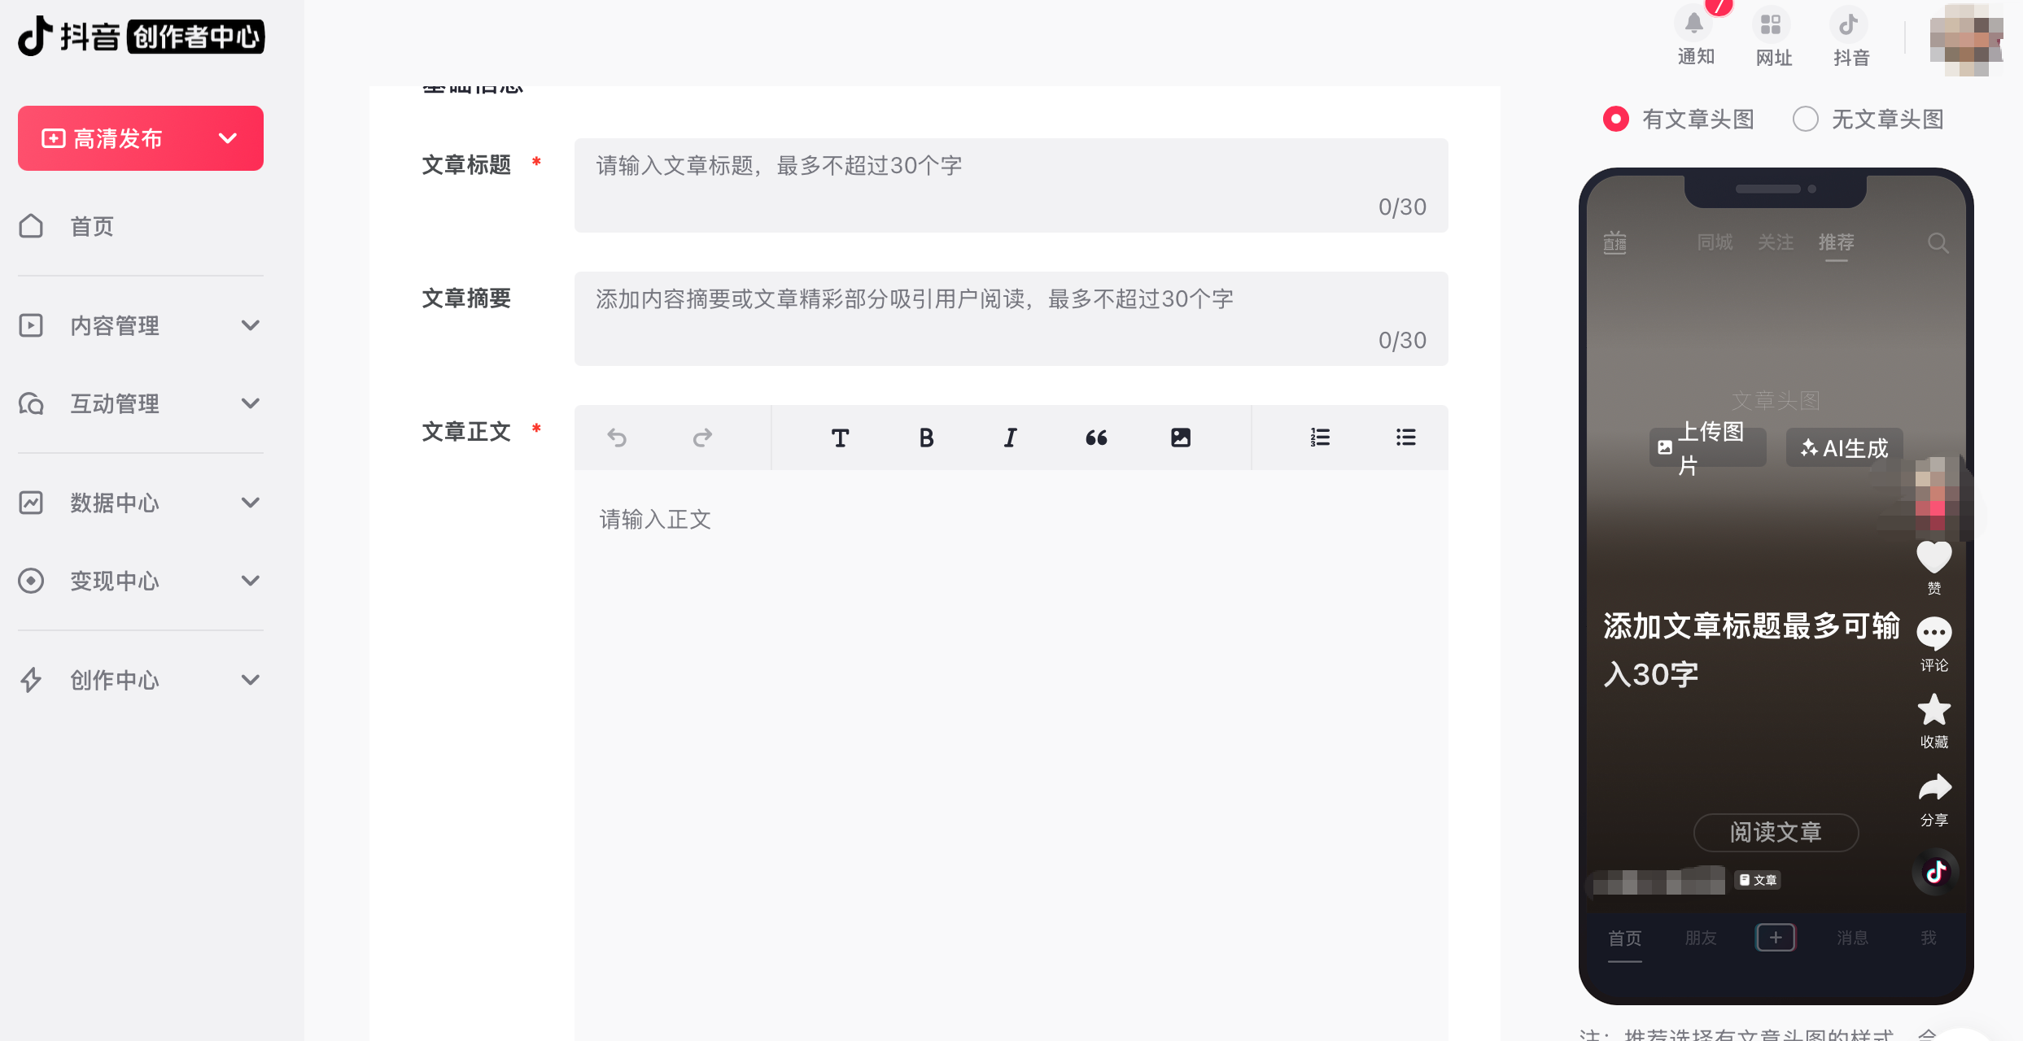Apply bold formatting in the editor
Viewport: 2023px width, 1041px height.
coord(926,437)
